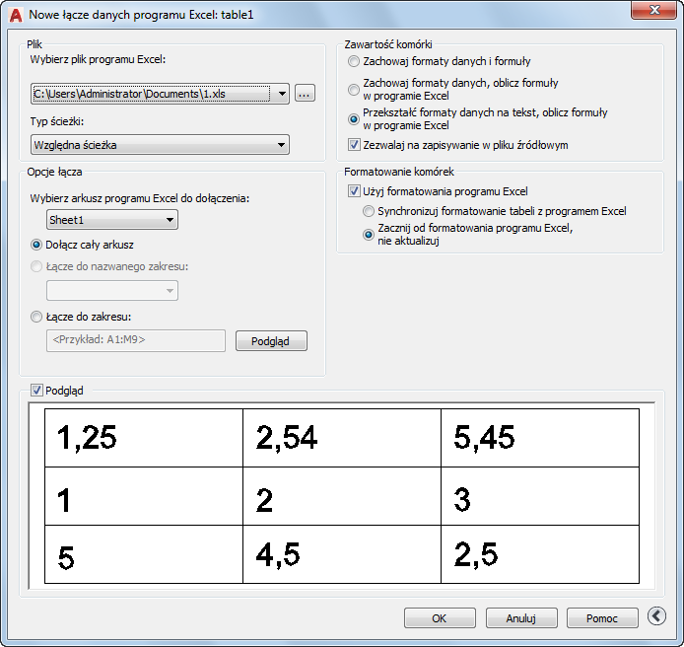Click preview cell containing 2,54
684x647 pixels.
(342, 438)
